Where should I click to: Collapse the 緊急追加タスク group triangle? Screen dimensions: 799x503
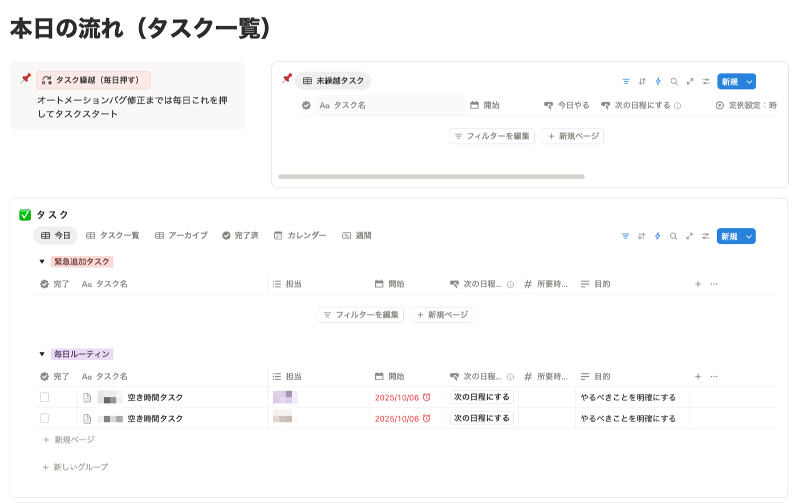tap(42, 261)
